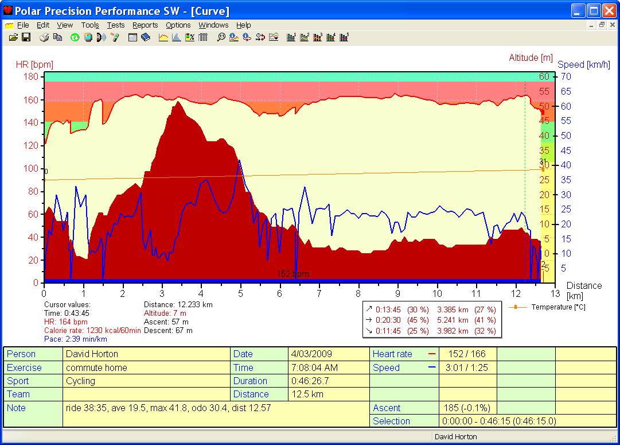Print the curve with the printer icon
This screenshot has height=445, width=620.
tap(44, 38)
